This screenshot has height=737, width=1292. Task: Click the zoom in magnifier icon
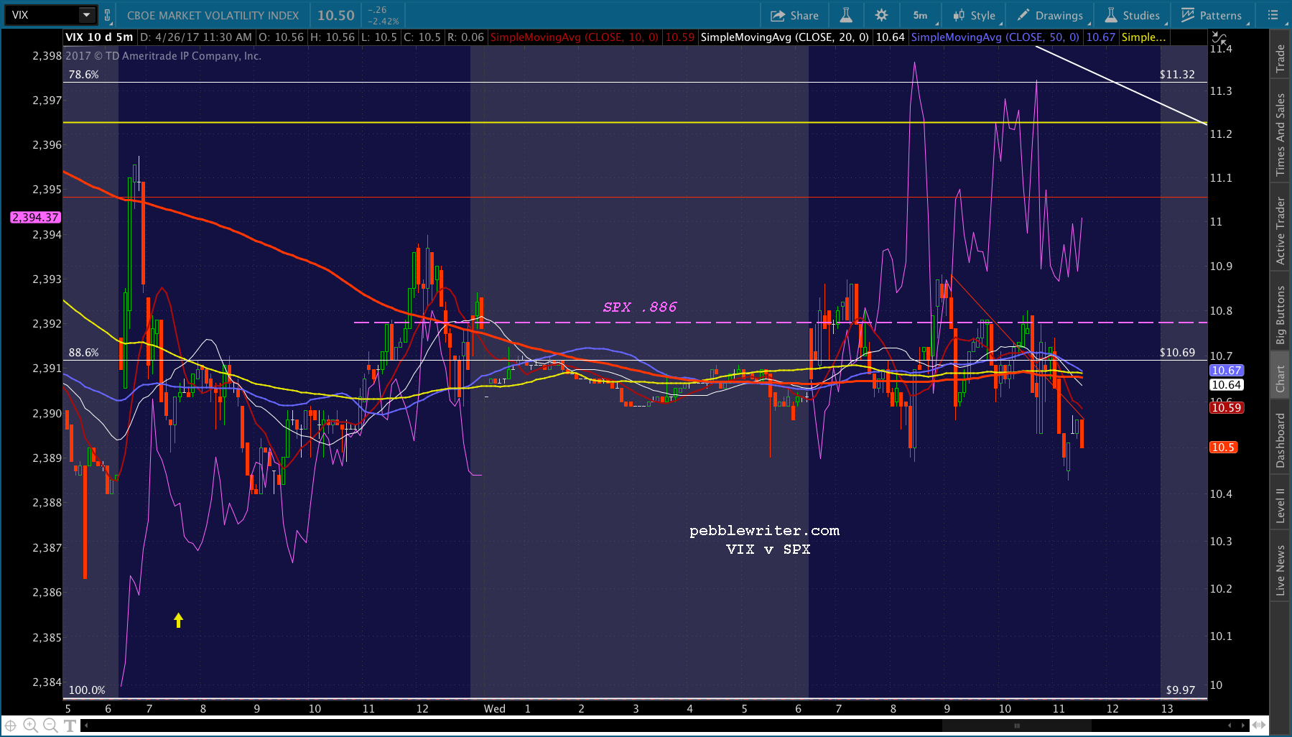(30, 726)
